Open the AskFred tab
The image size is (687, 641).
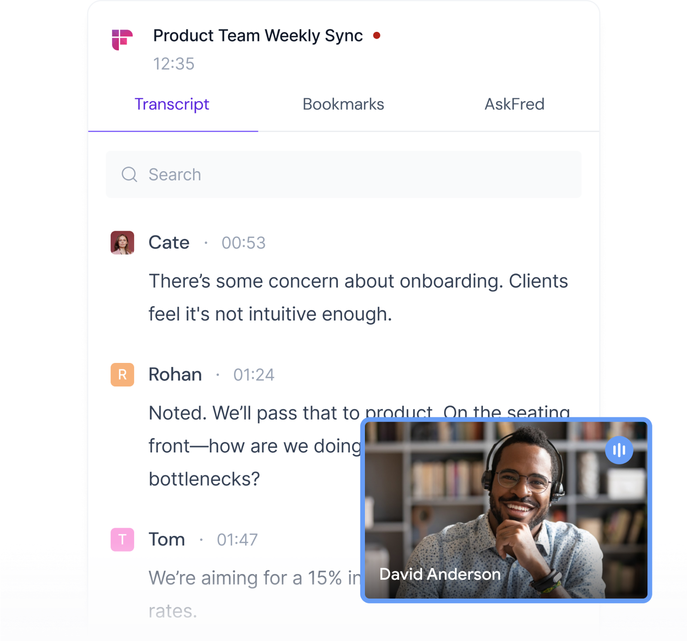click(514, 104)
